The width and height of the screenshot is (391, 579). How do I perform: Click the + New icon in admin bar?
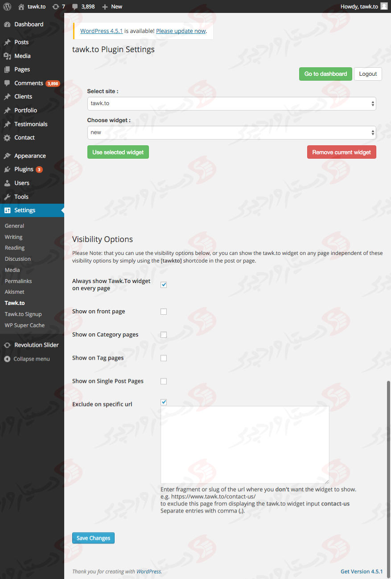104,6
